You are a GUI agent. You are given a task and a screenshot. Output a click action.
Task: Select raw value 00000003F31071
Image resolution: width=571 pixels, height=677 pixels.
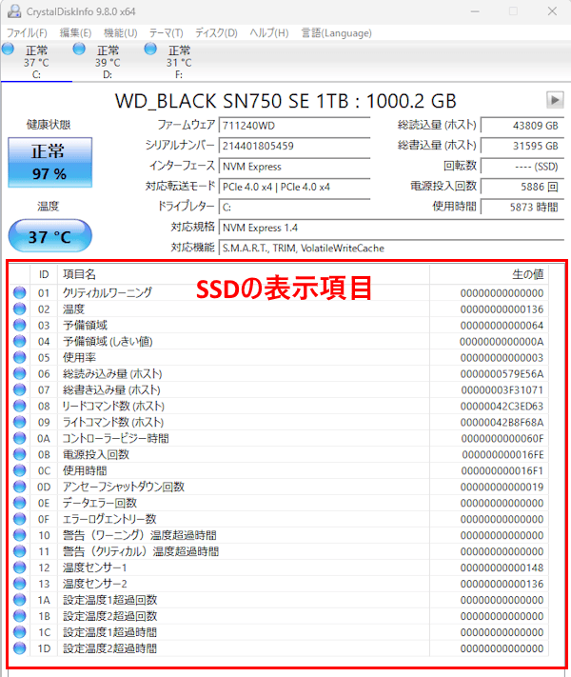click(x=502, y=389)
